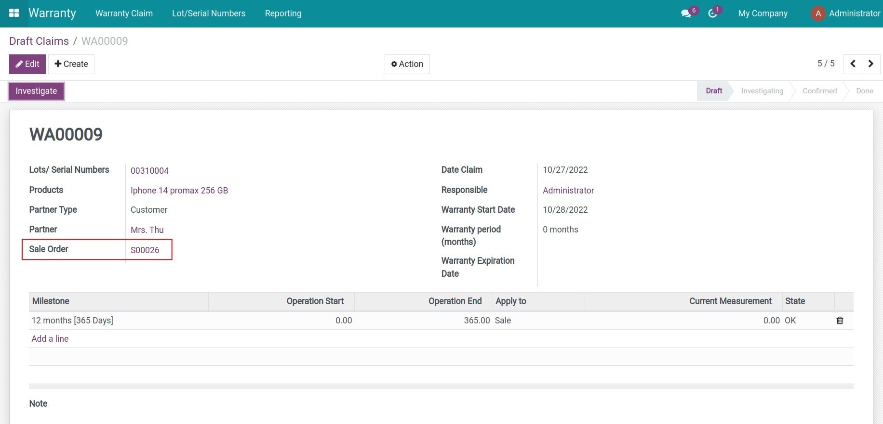Click the Edit button
The height and width of the screenshot is (424, 883).
coord(27,64)
